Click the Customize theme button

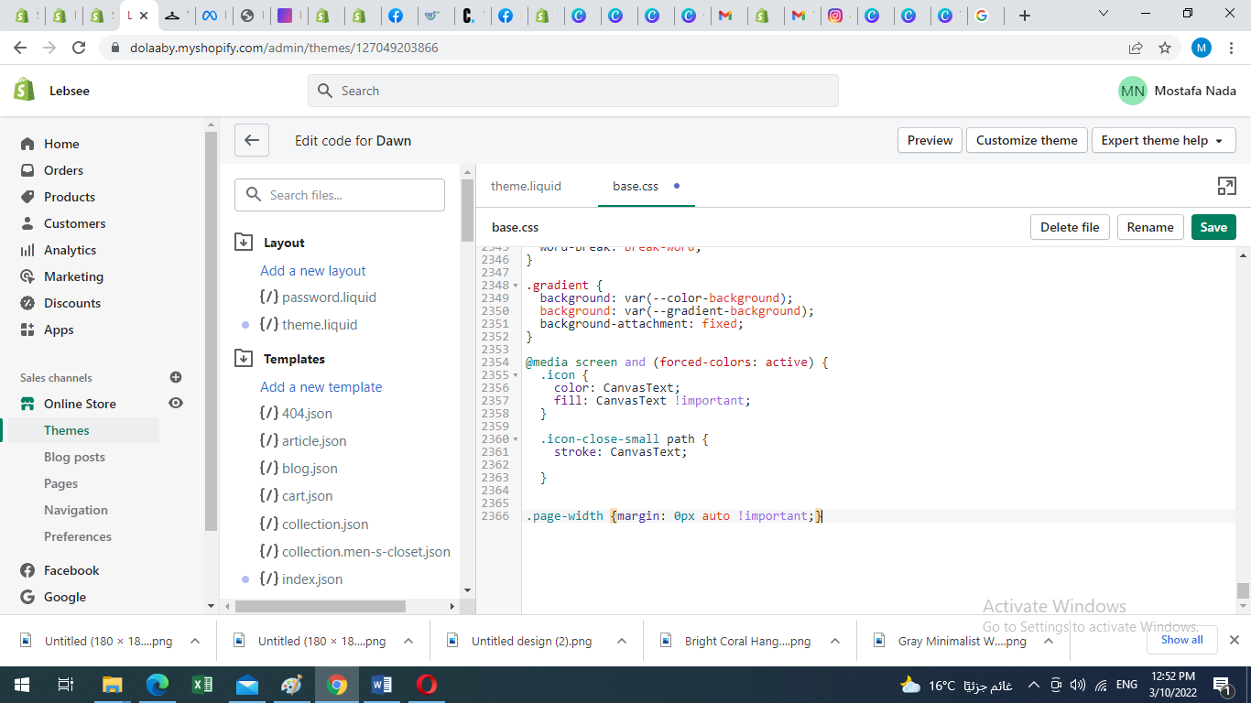pos(1026,140)
